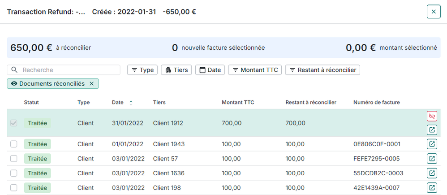Image resolution: width=447 pixels, height=195 pixels.
Task: Select the Client 1636 row checkbox
Action: click(x=14, y=173)
